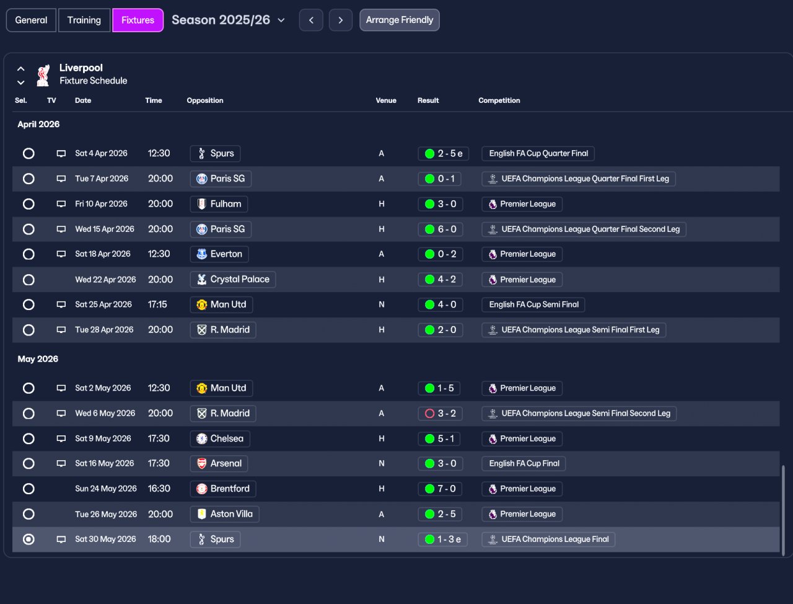Click the Chelsea club badge icon
Viewport: 793px width, 604px height.
coord(201,438)
